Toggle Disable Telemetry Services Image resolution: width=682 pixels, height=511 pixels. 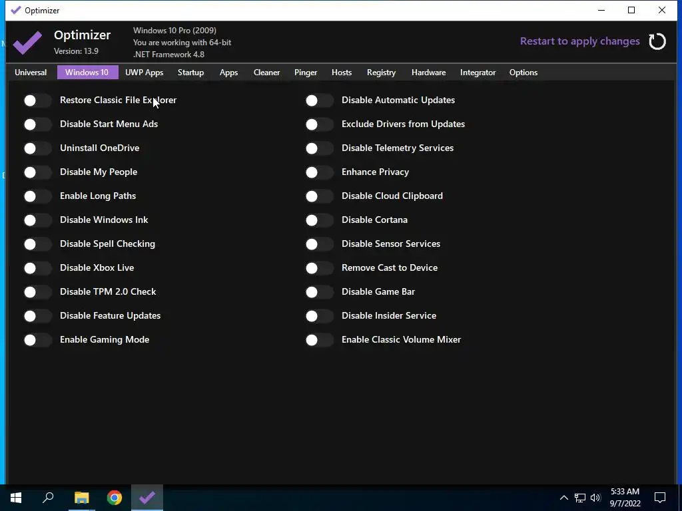[319, 148]
